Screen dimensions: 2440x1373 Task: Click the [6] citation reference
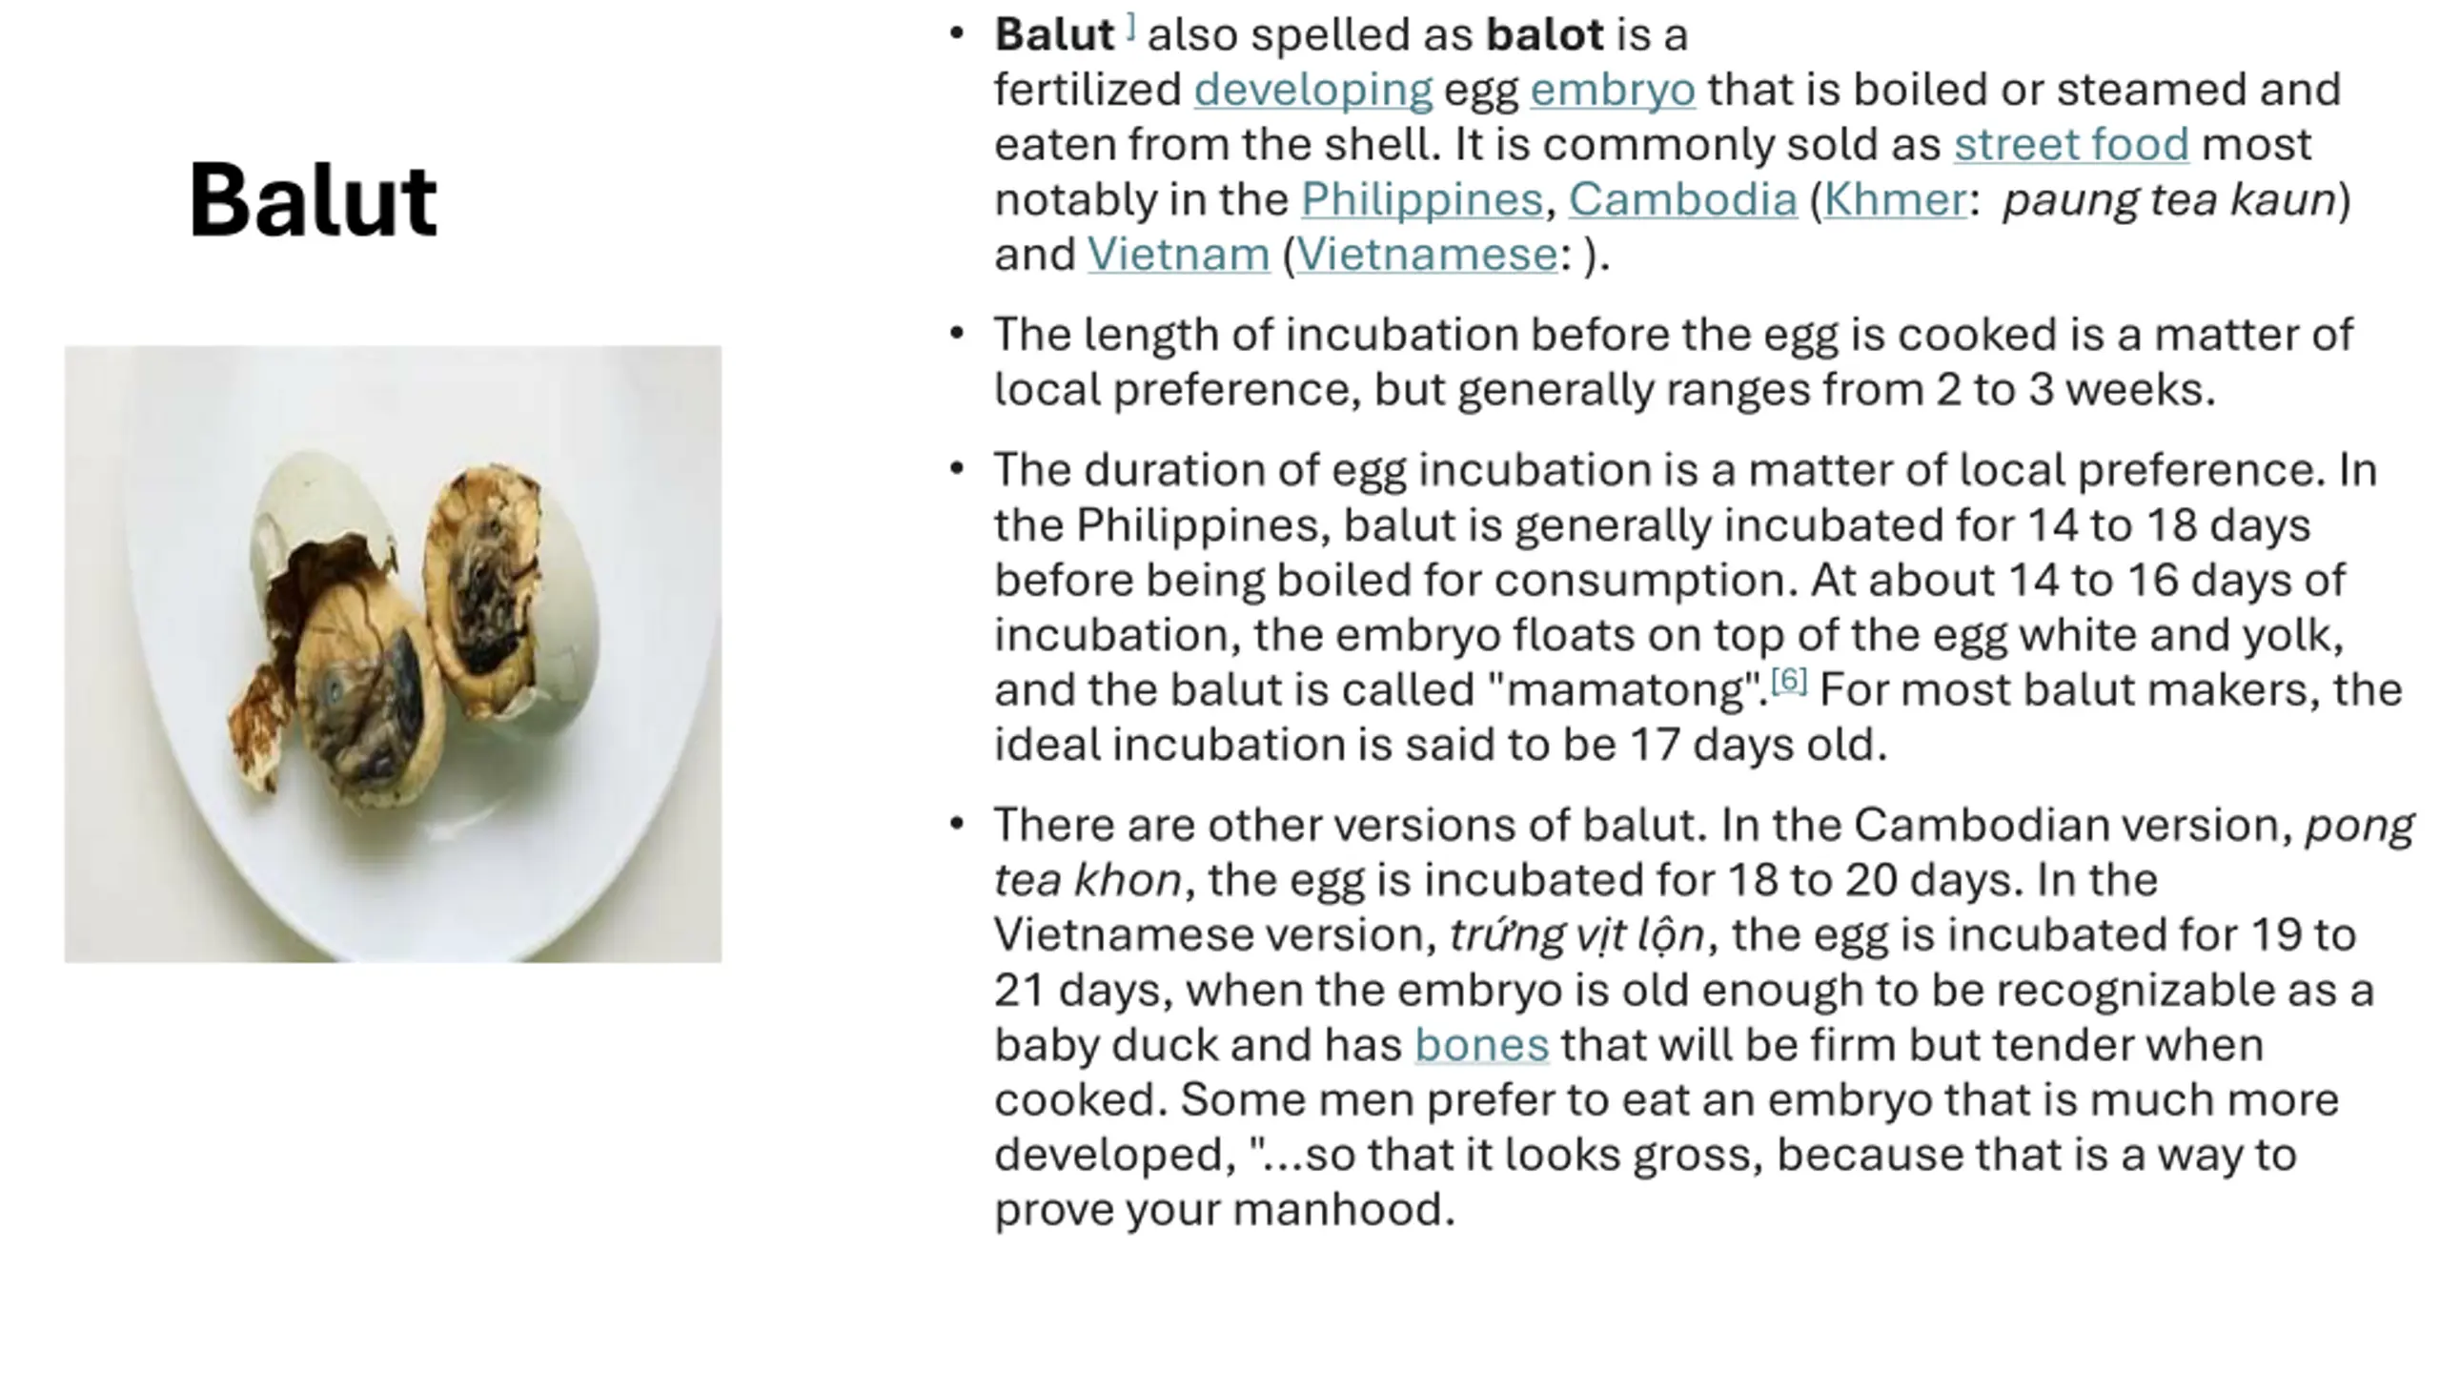click(x=1788, y=680)
